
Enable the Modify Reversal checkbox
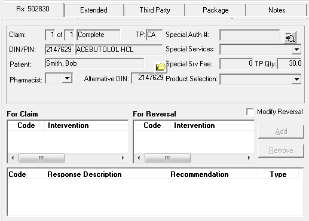(x=250, y=112)
